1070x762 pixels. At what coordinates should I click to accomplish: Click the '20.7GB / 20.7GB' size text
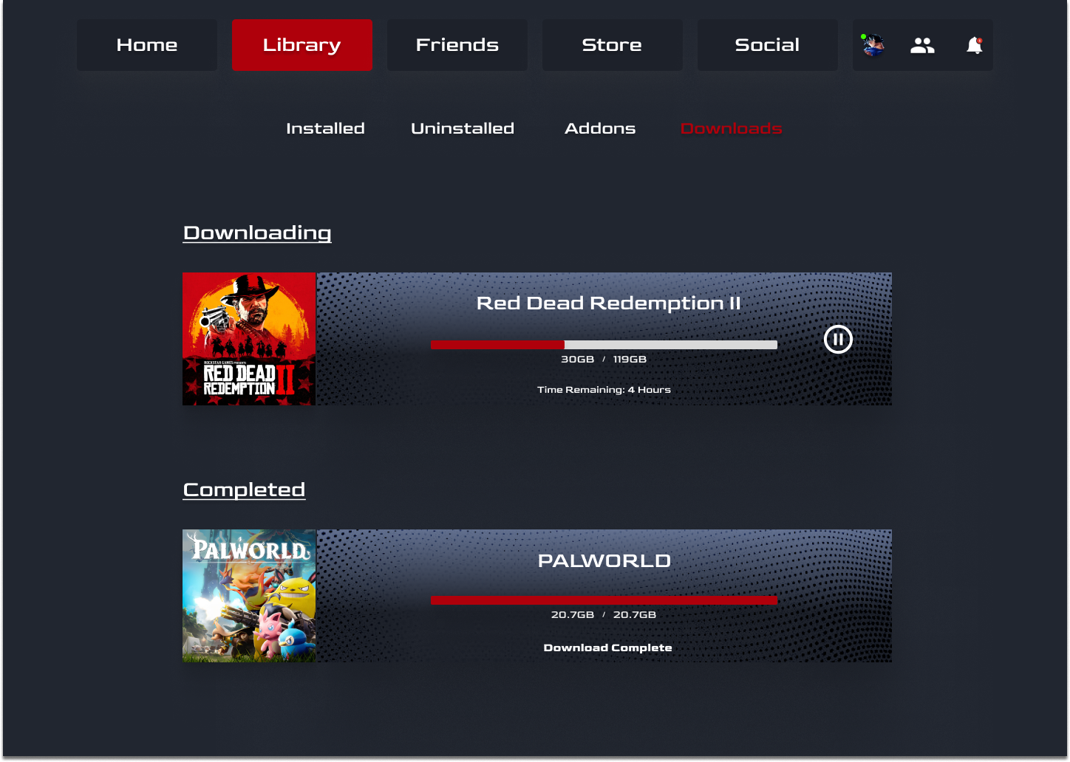pos(604,615)
